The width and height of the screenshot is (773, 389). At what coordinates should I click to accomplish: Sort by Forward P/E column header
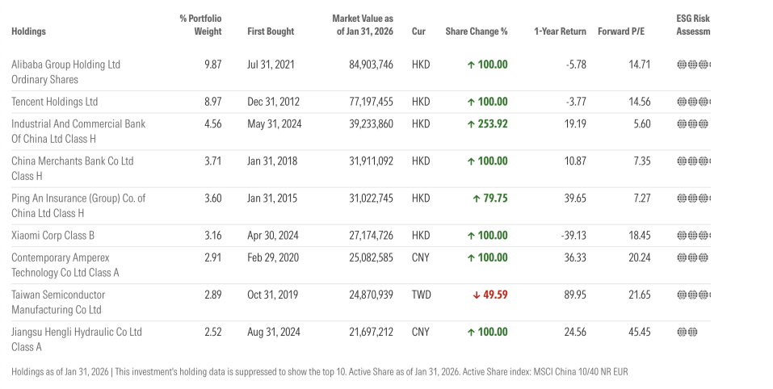click(x=624, y=31)
